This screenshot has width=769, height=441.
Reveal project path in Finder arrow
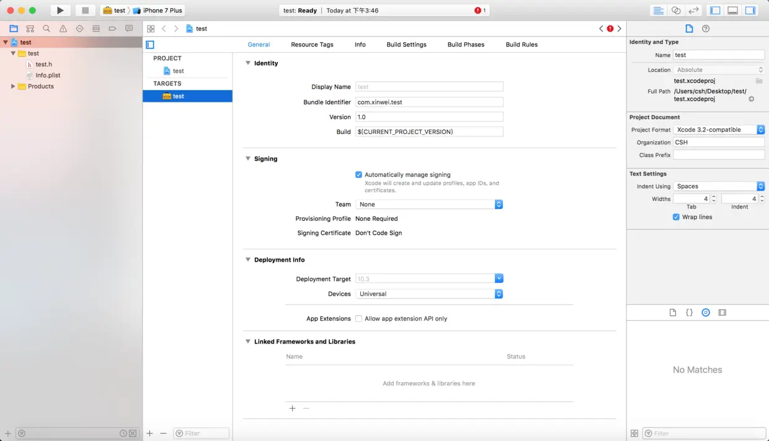[752, 99]
